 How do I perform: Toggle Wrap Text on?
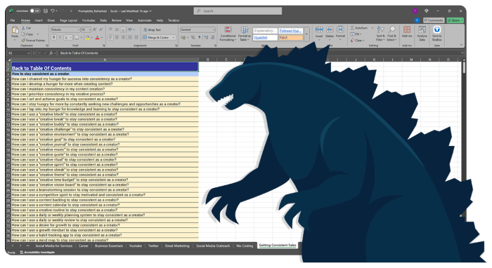[145, 29]
